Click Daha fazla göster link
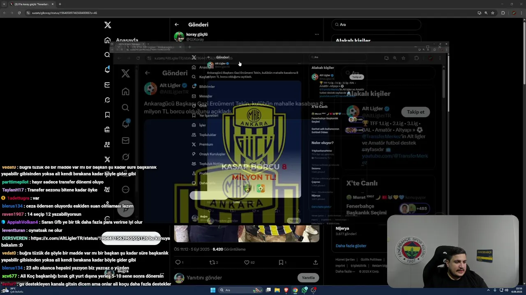 (351, 246)
